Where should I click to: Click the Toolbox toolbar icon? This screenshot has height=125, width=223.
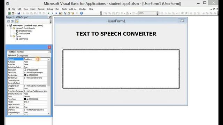point(77,13)
